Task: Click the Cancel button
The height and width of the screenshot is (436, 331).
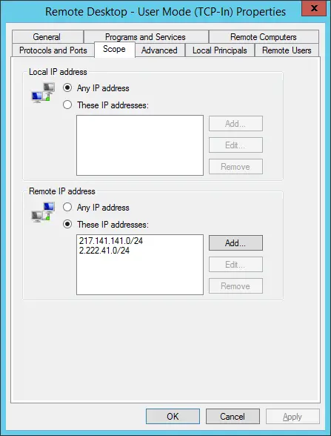Action: (233, 416)
